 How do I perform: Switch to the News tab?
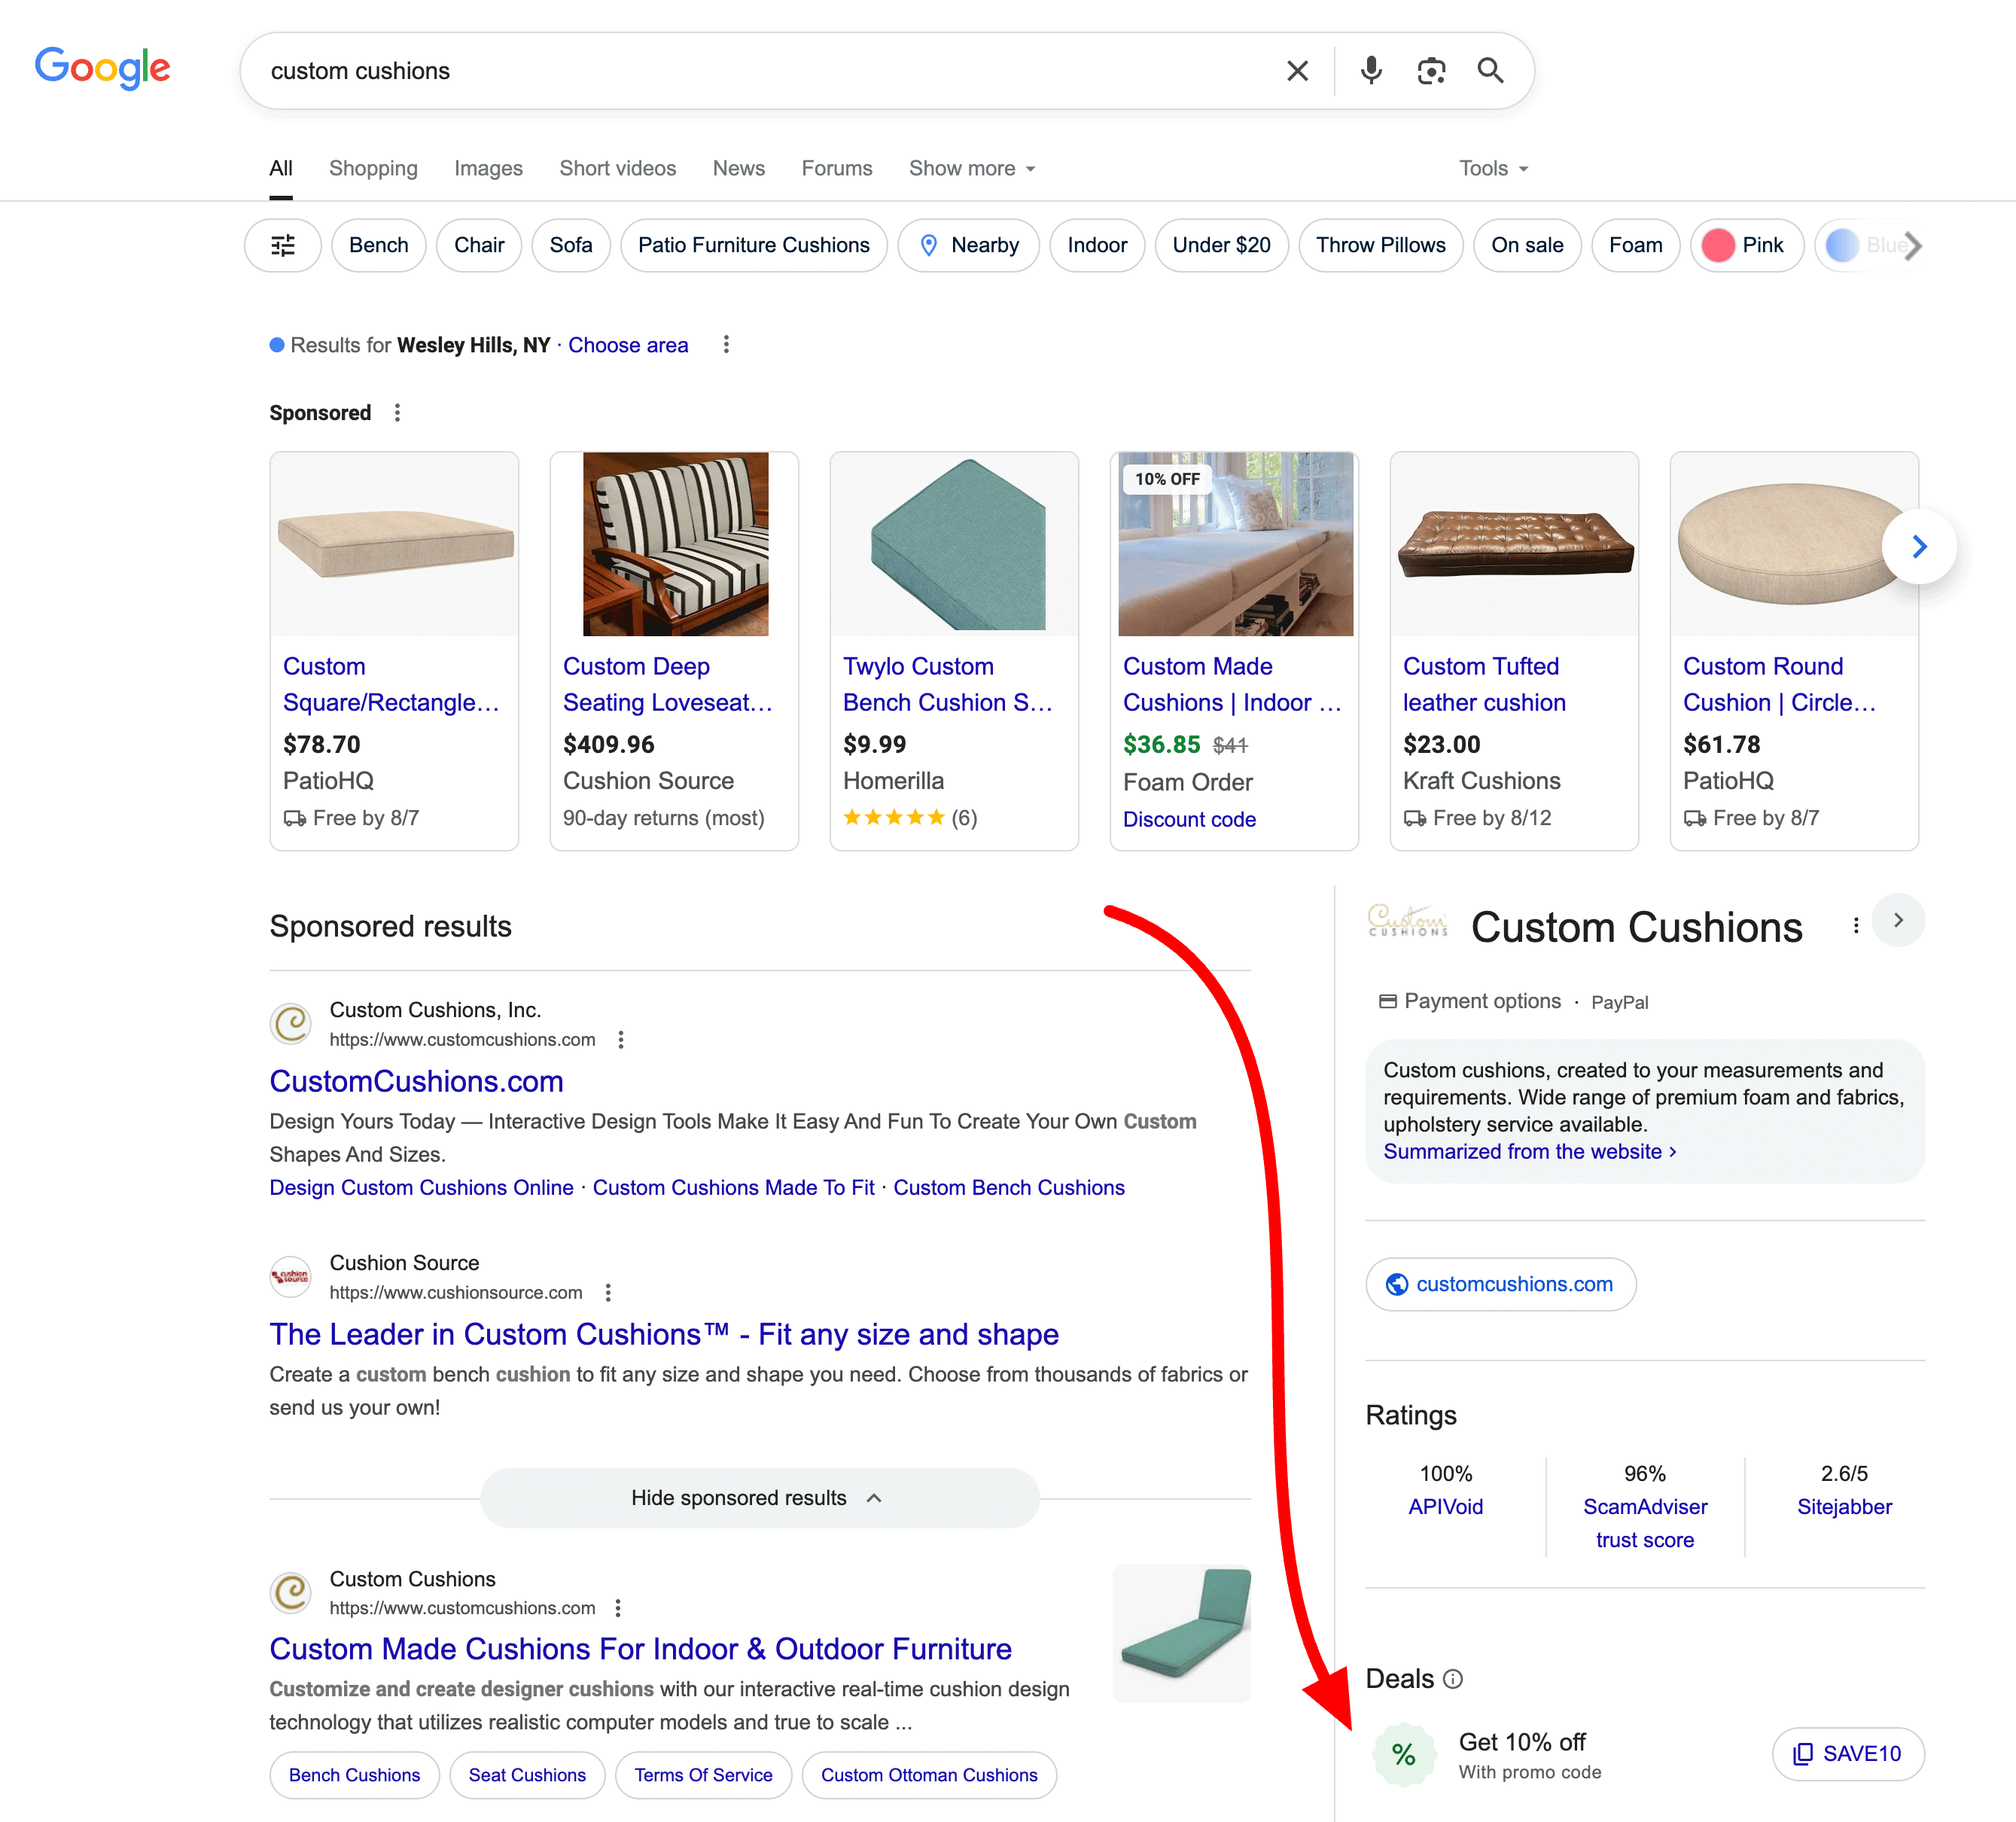click(x=738, y=168)
